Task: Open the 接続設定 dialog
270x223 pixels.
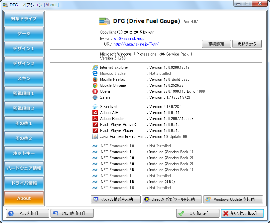Action: [216, 44]
